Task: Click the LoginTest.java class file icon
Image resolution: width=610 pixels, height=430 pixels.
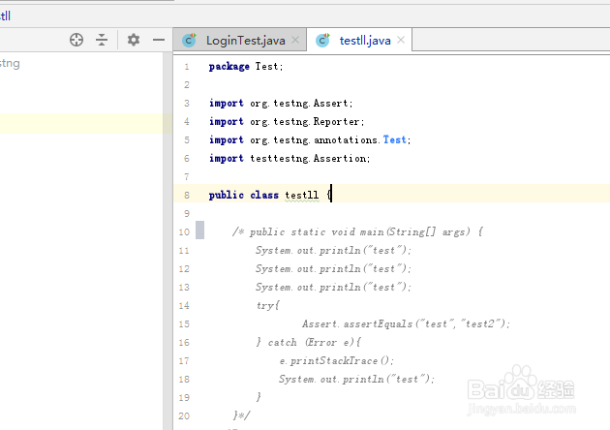Action: (190, 40)
